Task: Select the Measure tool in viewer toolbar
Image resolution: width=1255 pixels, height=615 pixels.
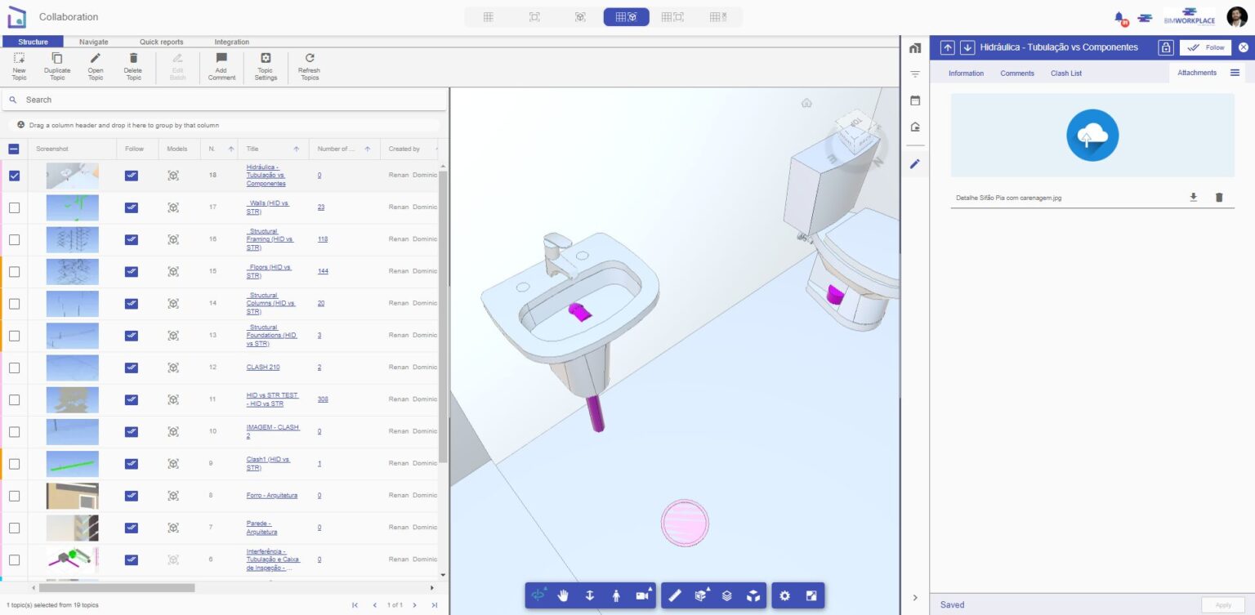Action: 674,595
